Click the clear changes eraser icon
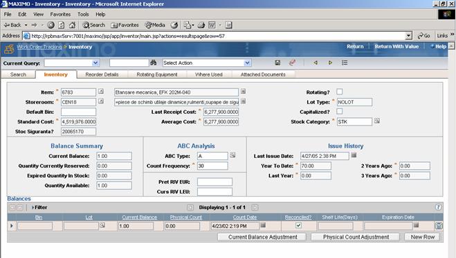Viewport: 456px width, 258px height. click(x=292, y=63)
